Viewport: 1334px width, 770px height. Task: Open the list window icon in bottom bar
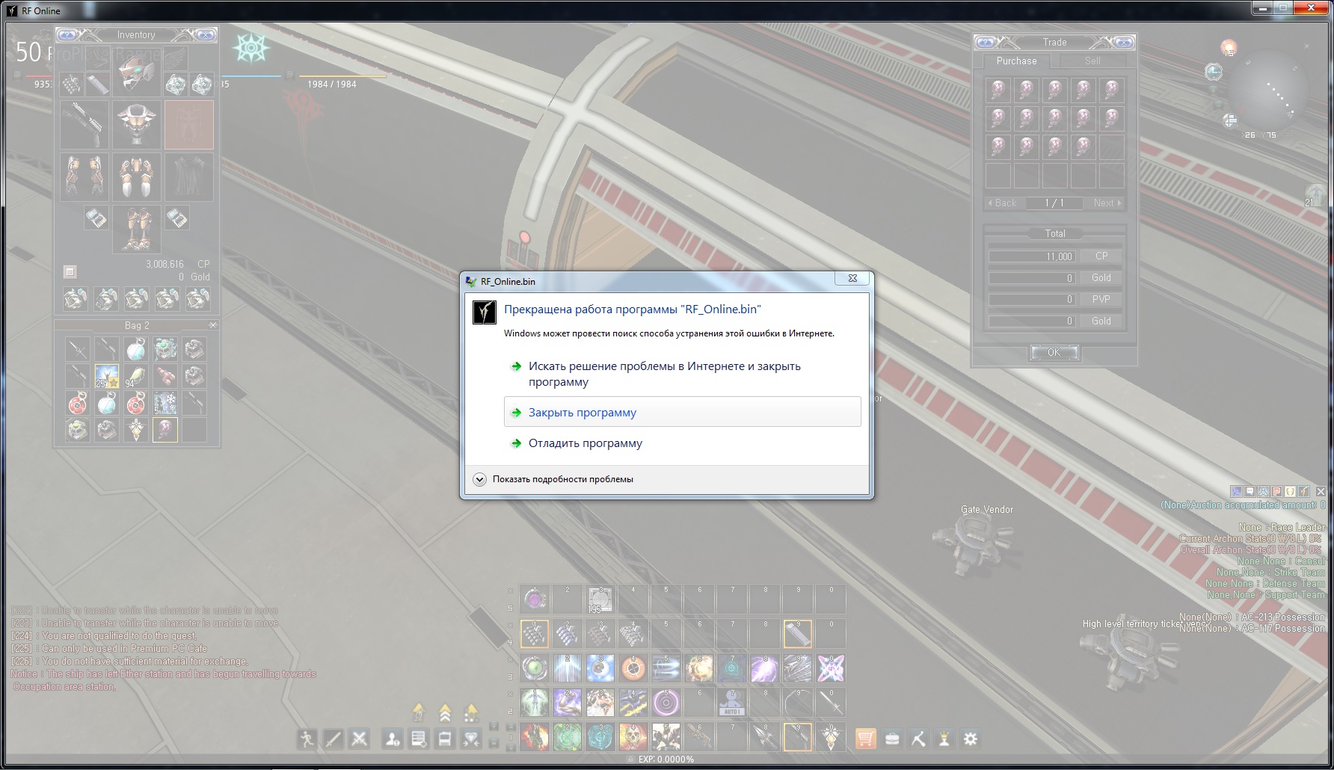[x=419, y=739]
